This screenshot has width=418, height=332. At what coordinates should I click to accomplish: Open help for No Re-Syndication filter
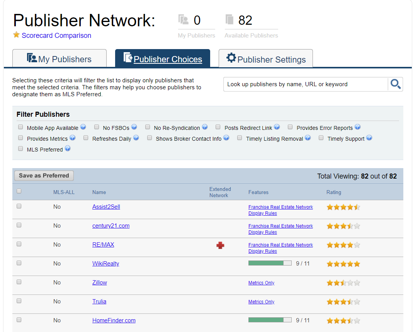(205, 127)
